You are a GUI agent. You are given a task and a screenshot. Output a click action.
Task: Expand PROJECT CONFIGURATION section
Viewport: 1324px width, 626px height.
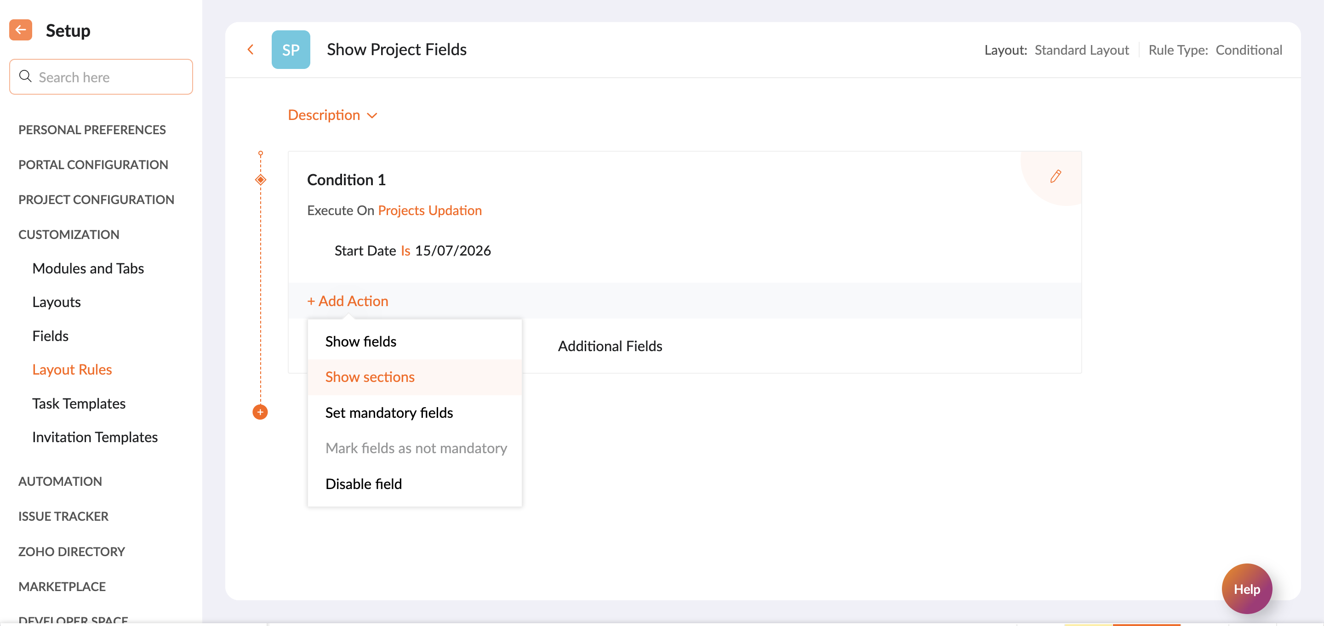[x=96, y=199]
